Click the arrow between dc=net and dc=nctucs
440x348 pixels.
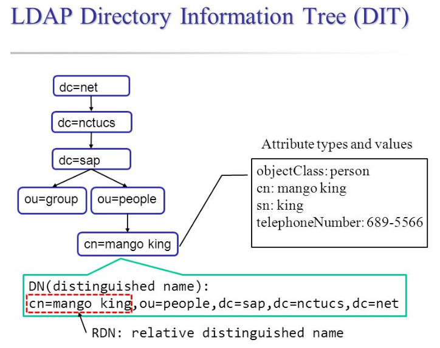[91, 104]
